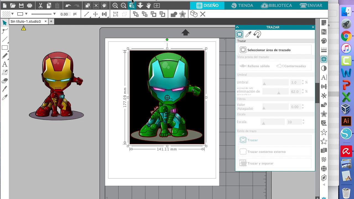Screen dimensions: 354x199
Task: Open the magnet trace tab
Action: click(257, 34)
